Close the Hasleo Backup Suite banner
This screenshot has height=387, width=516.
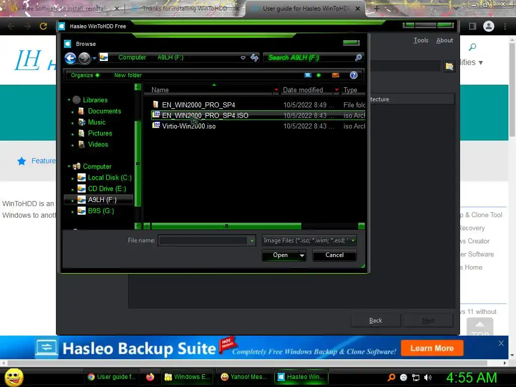pos(501,343)
